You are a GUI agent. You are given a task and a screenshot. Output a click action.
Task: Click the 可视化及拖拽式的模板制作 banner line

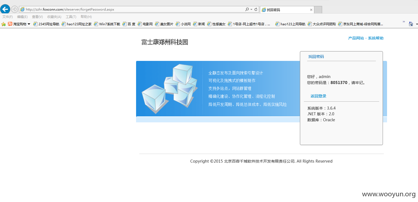pos(232,80)
